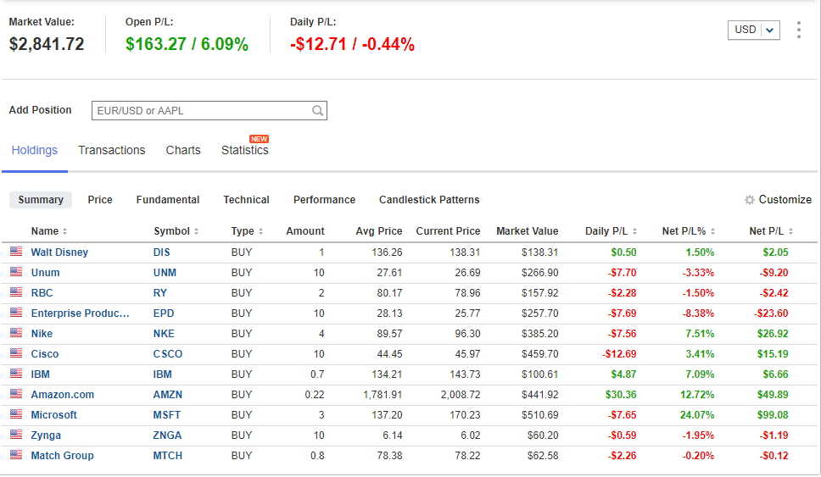Click the Market Value column header
Image resolution: width=821 pixels, height=477 pixels.
[x=527, y=231]
